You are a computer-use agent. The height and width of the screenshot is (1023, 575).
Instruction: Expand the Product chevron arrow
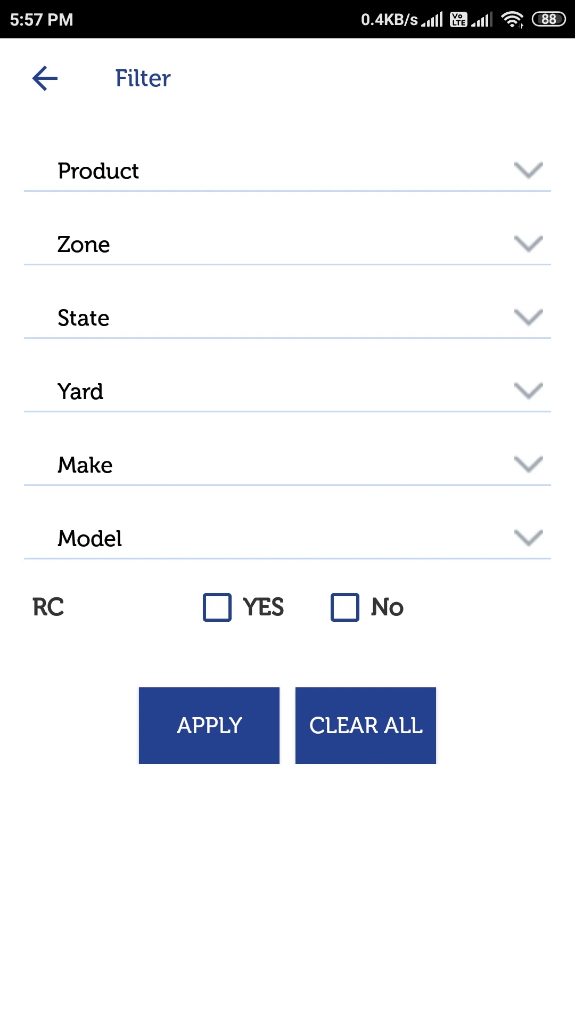[x=529, y=170]
